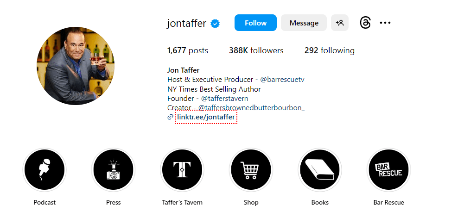The width and height of the screenshot is (464, 224).
Task: Click the Threads logo icon
Action: point(365,23)
